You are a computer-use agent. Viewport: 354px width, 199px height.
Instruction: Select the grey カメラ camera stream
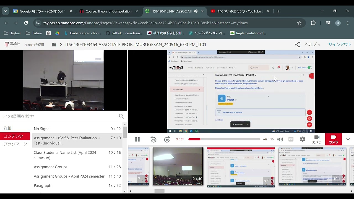[317, 139]
